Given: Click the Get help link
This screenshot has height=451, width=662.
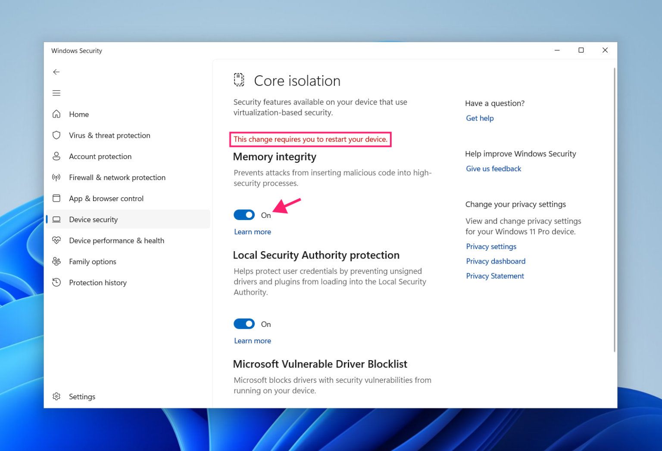Looking at the screenshot, I should coord(480,118).
